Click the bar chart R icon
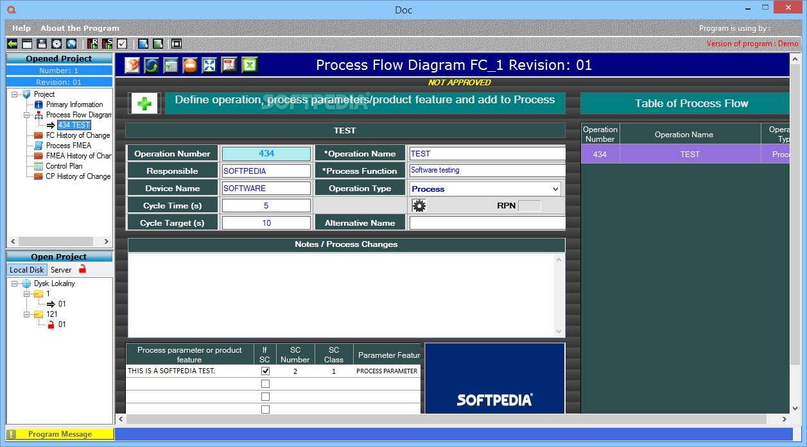 (x=93, y=44)
